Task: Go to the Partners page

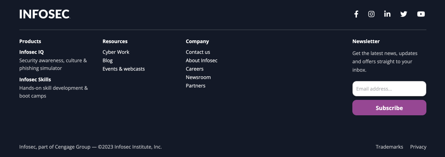Action: coord(195,86)
